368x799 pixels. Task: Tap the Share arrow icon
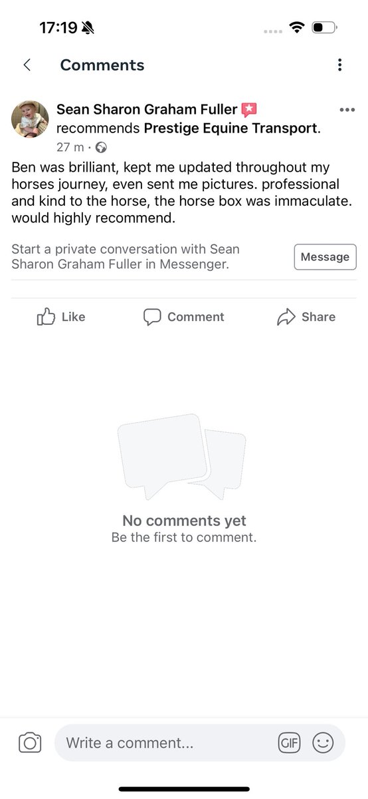(x=286, y=317)
